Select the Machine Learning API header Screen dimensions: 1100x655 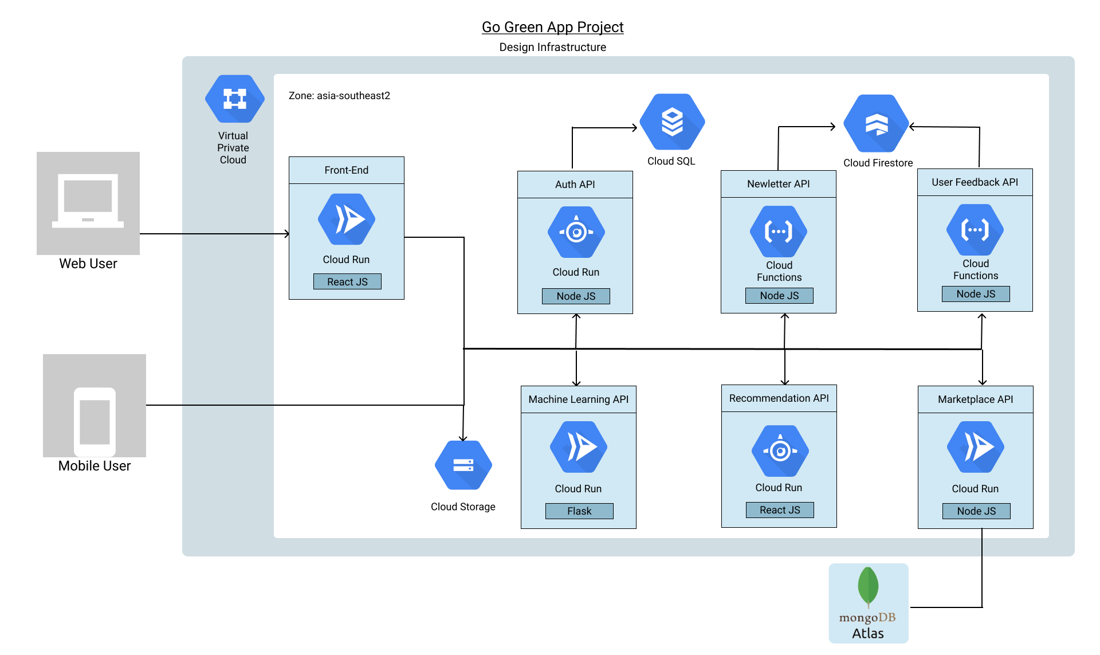click(x=578, y=399)
